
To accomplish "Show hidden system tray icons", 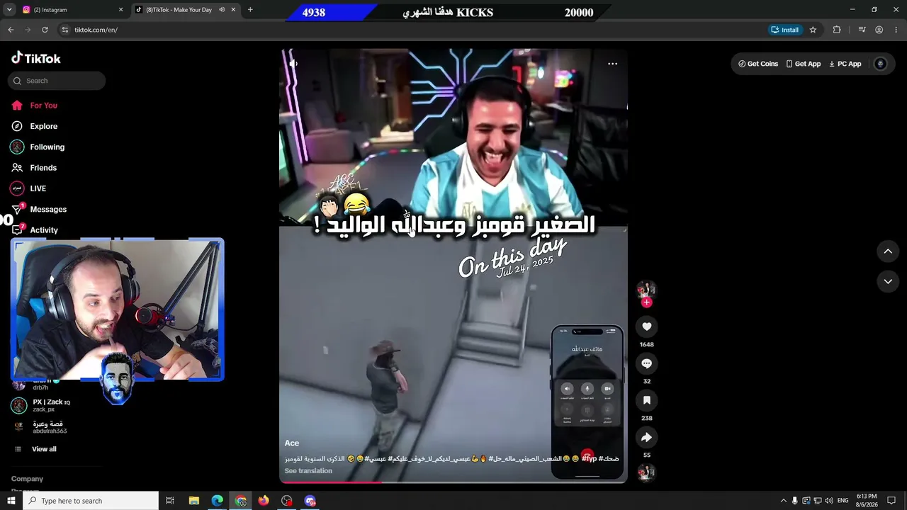I will pos(783,501).
